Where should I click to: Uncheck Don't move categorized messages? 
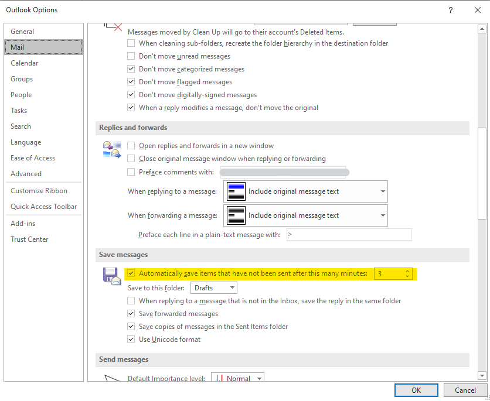pos(131,69)
